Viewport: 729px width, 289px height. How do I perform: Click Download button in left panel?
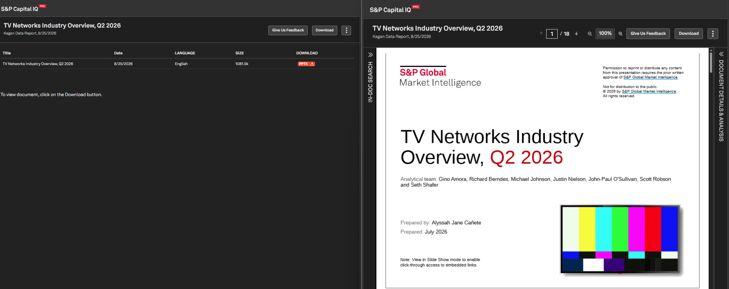click(x=325, y=30)
